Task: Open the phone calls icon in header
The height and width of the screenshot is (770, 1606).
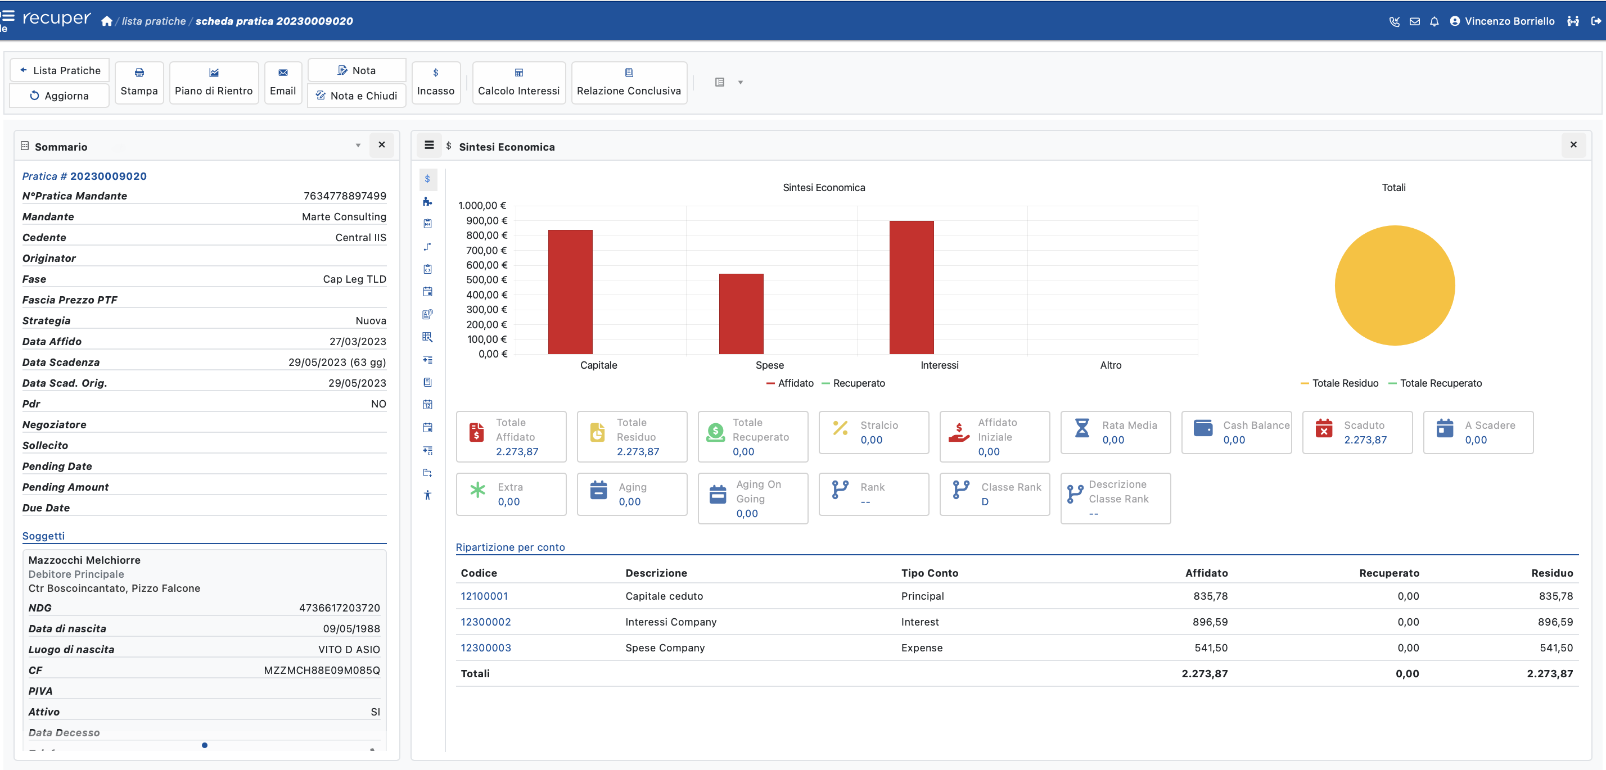Action: pyautogui.click(x=1394, y=21)
